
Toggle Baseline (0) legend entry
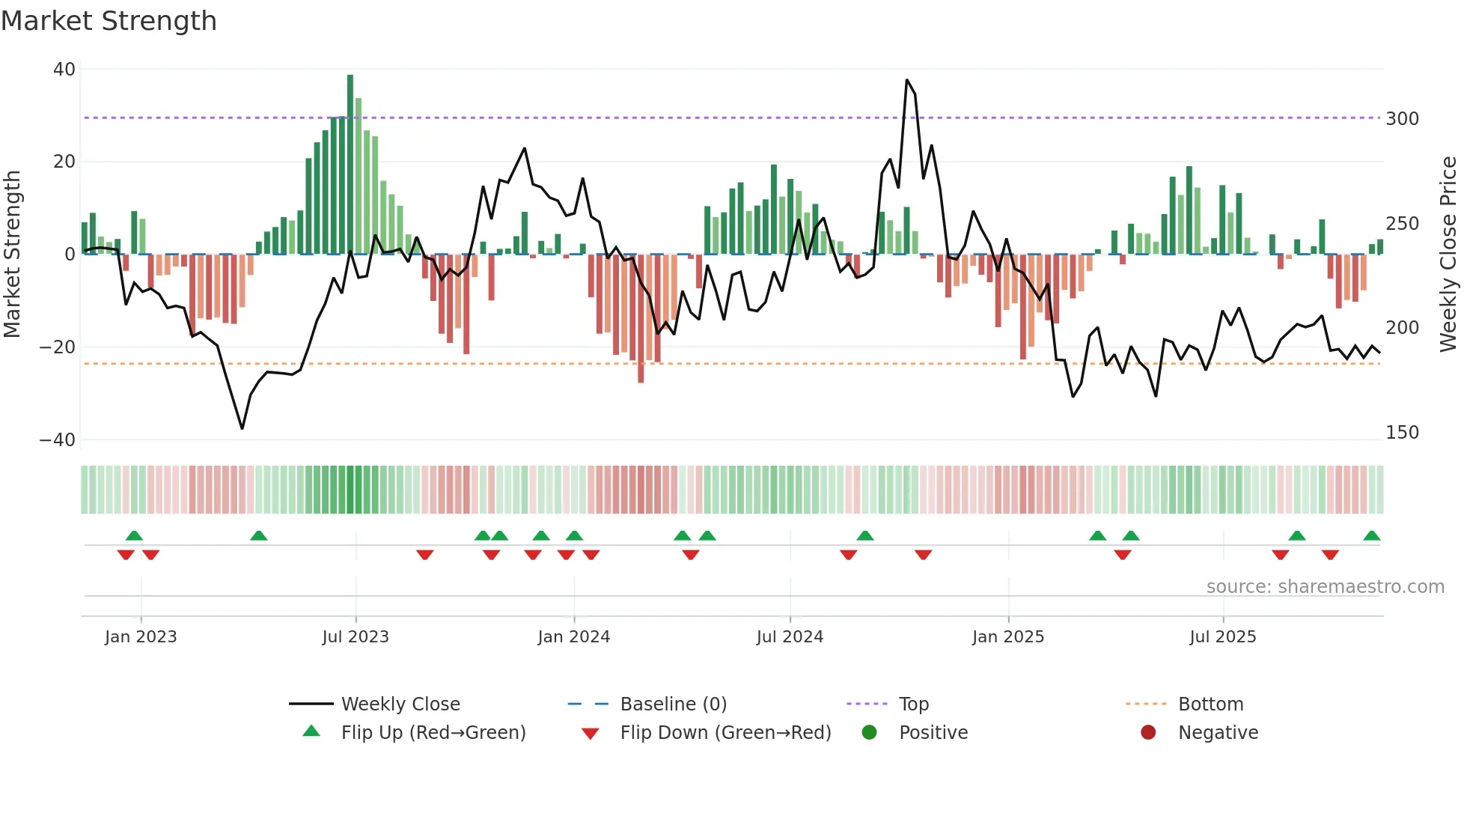click(x=673, y=704)
